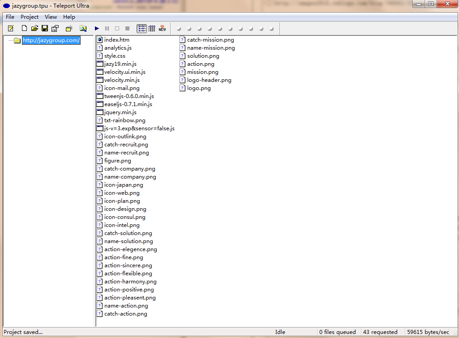Switch to list view mode
Screen dimensions: 459x338
coord(142,28)
